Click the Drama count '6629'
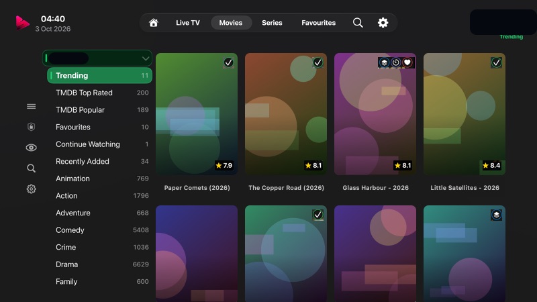This screenshot has height=302, width=537. (141, 264)
